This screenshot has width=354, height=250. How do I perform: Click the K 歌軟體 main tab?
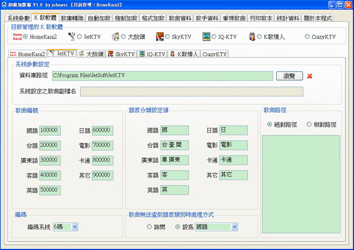[x=45, y=18]
